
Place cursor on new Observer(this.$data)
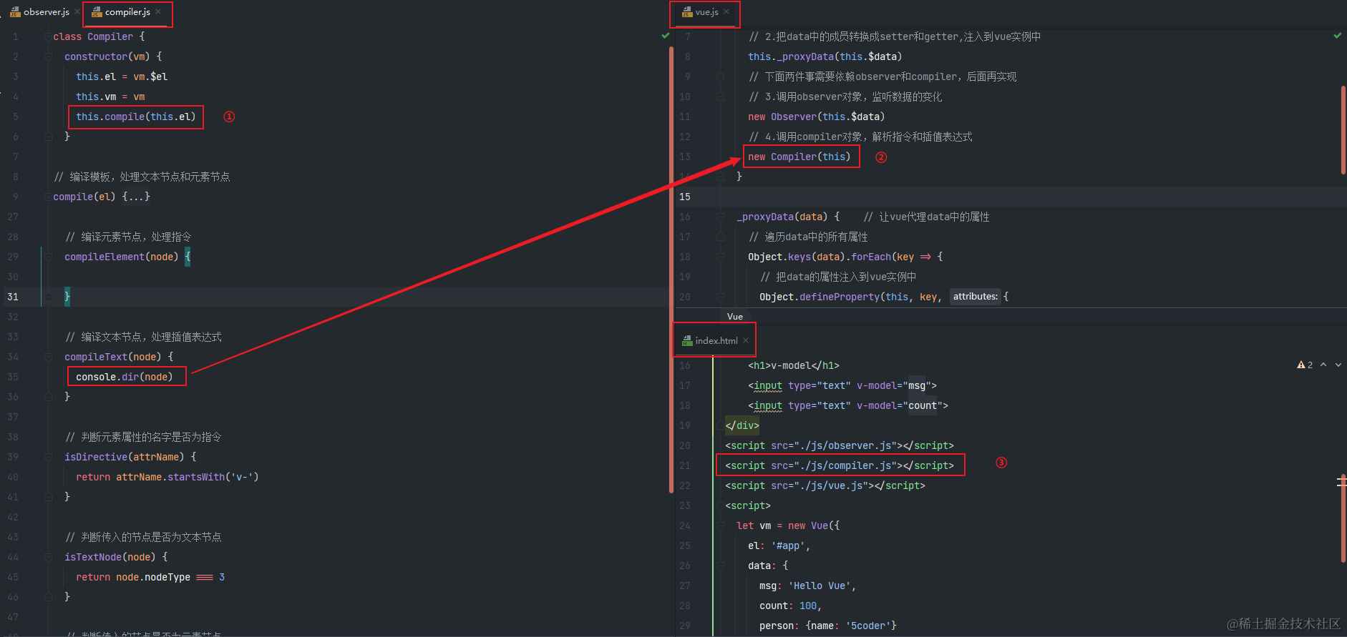click(817, 117)
